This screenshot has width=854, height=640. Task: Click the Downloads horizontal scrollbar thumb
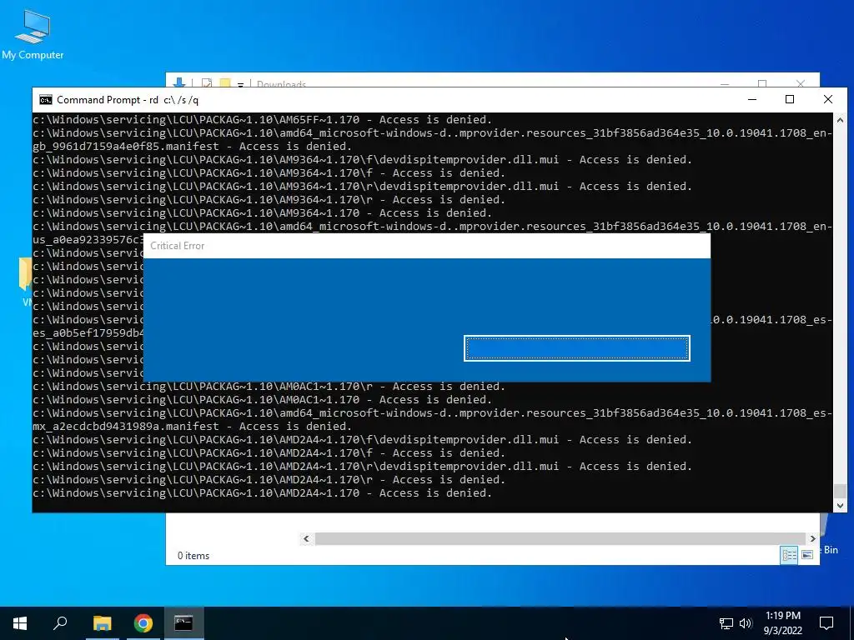560,539
